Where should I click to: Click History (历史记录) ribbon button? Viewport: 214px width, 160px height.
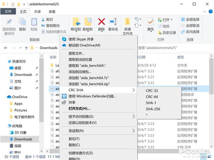(x=167, y=33)
